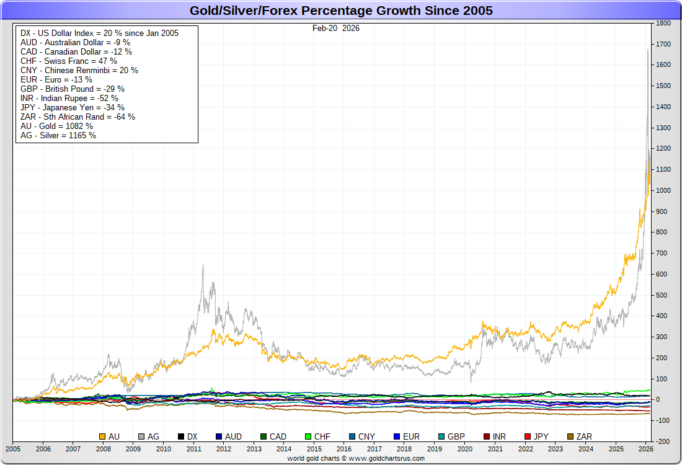Click the 2020 year label on x-axis
This screenshot has width=682, height=465.
pyautogui.click(x=465, y=448)
